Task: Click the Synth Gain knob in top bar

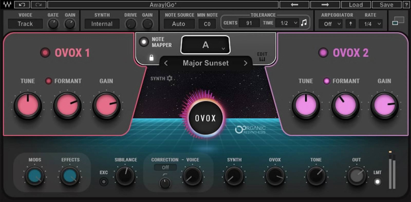Action: 147,24
